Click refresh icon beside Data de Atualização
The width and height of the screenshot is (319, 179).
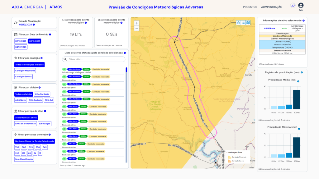click(x=16, y=23)
